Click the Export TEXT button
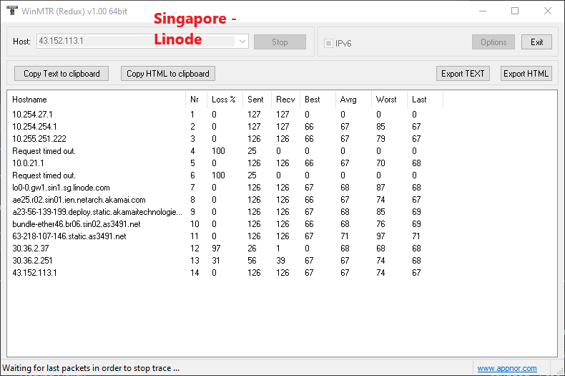The height and width of the screenshot is (376, 565). click(463, 74)
